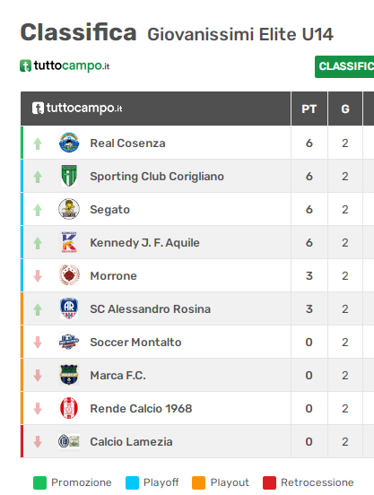Click the Soccer Montalto team logo
Image resolution: width=374 pixels, height=495 pixels.
69,342
